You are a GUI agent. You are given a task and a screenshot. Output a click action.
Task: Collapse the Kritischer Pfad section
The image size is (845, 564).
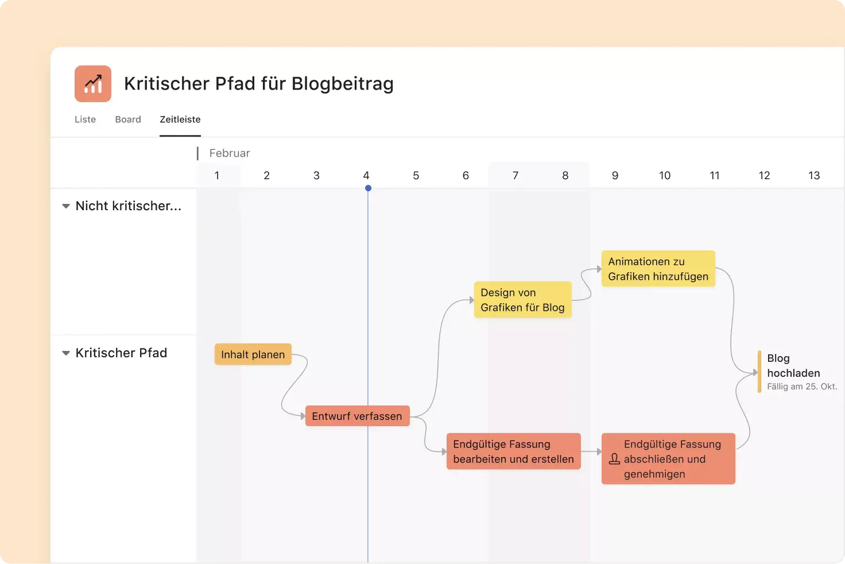pos(66,353)
